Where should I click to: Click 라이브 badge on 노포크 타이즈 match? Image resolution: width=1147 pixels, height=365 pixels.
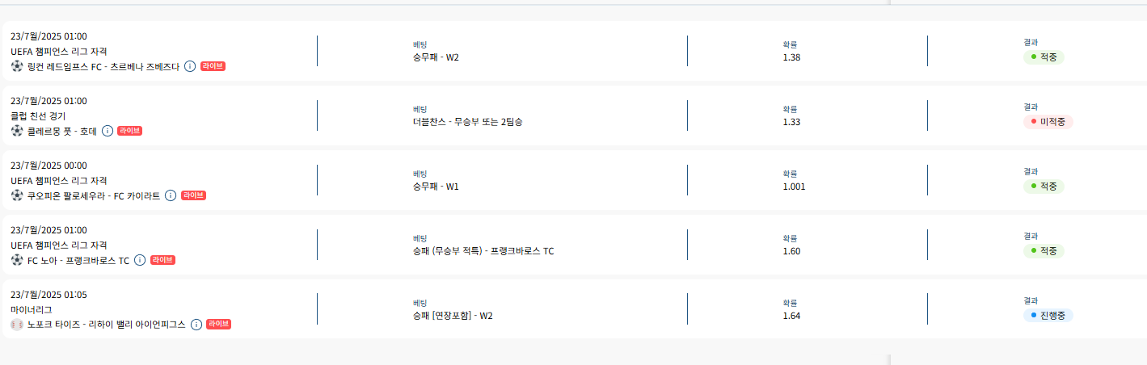(x=218, y=325)
